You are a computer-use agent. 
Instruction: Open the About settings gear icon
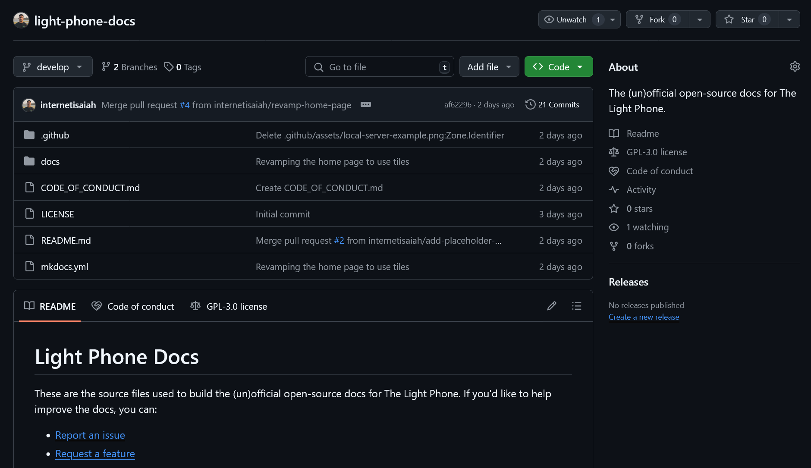[795, 66]
